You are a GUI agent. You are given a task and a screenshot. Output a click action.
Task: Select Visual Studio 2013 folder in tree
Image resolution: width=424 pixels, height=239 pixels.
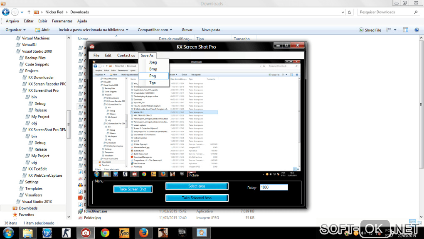click(34, 202)
